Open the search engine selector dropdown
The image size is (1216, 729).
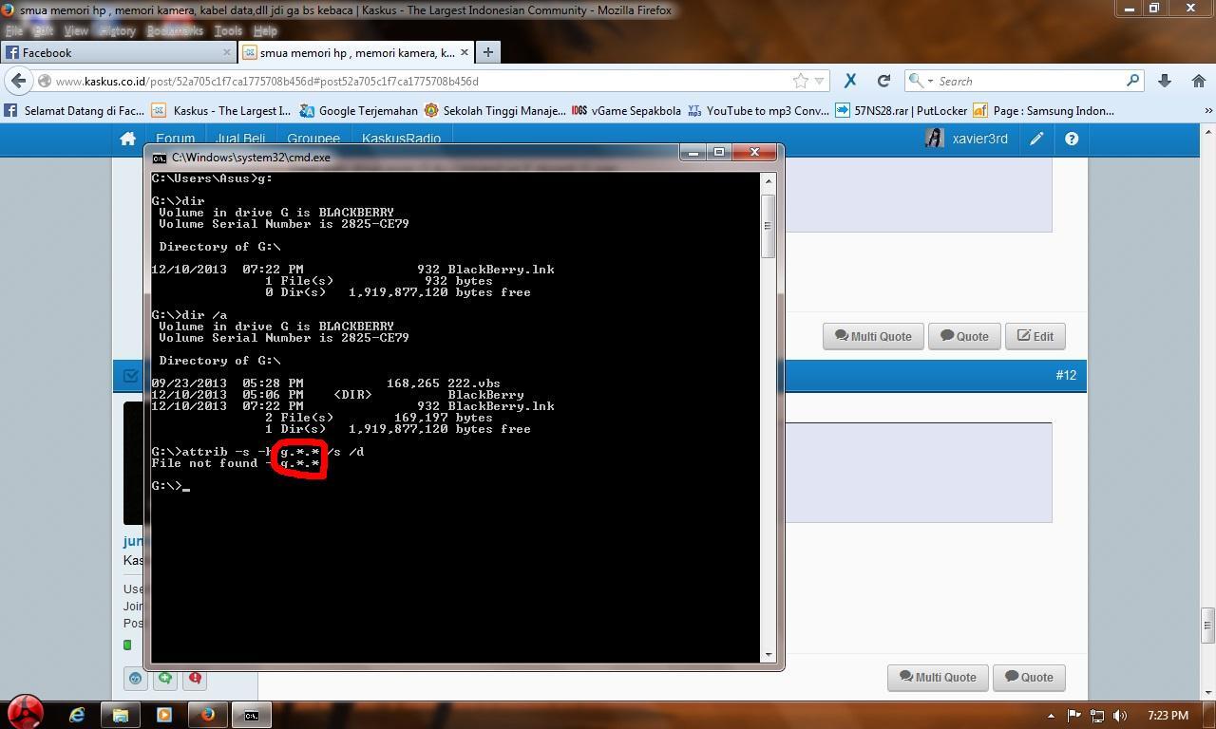921,81
